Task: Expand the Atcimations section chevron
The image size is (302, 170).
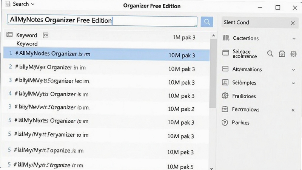Action: (x=294, y=70)
